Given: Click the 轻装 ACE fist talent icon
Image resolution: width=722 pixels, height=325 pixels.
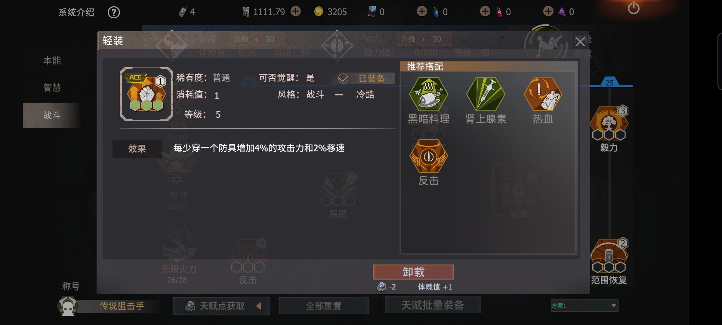Looking at the screenshot, I should click(146, 94).
